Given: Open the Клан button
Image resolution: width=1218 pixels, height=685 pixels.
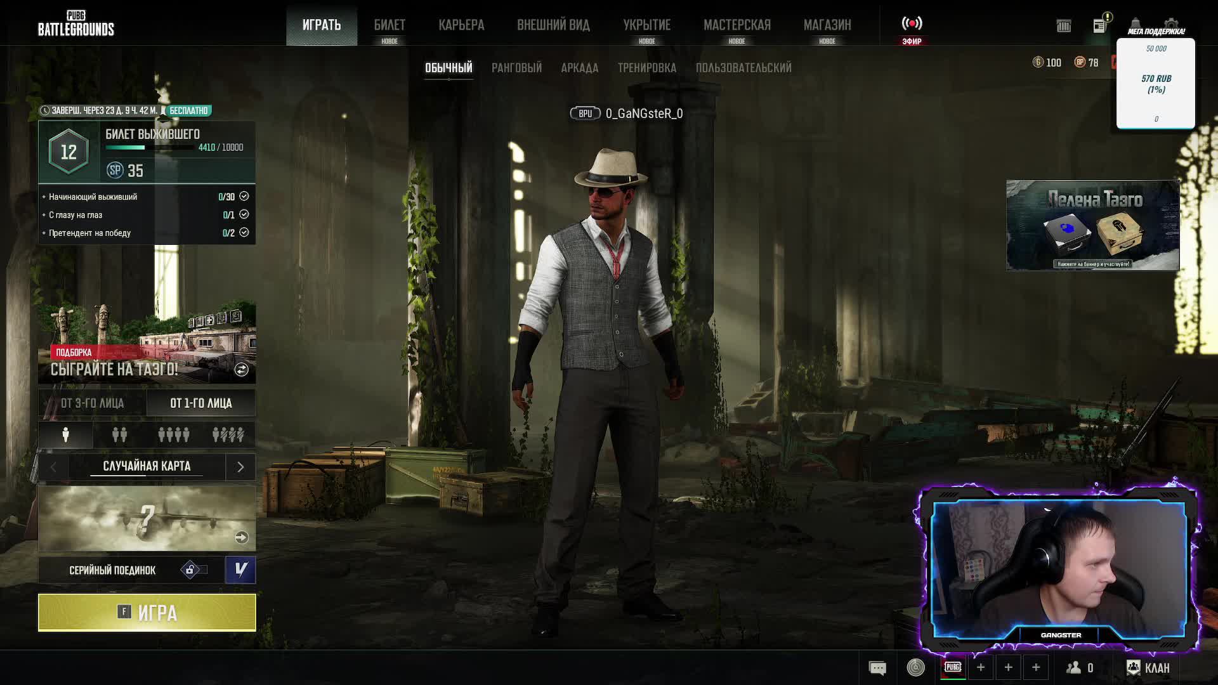Looking at the screenshot, I should coord(1148,668).
